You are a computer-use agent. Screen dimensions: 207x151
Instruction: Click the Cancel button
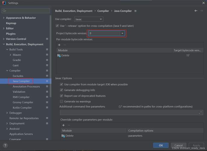coord(178,145)
